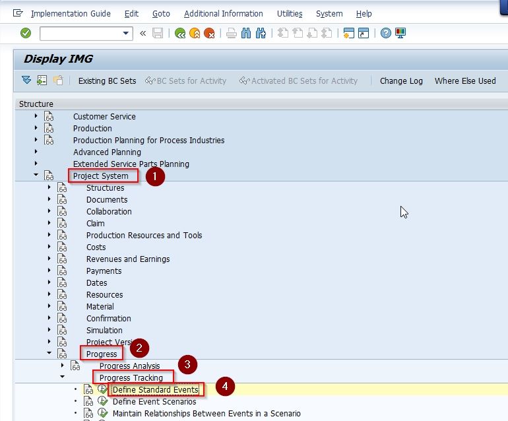Select the Extended Service Parts Planning item

(x=131, y=164)
